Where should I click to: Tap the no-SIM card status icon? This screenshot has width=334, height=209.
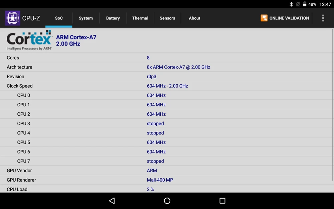[x=298, y=4]
